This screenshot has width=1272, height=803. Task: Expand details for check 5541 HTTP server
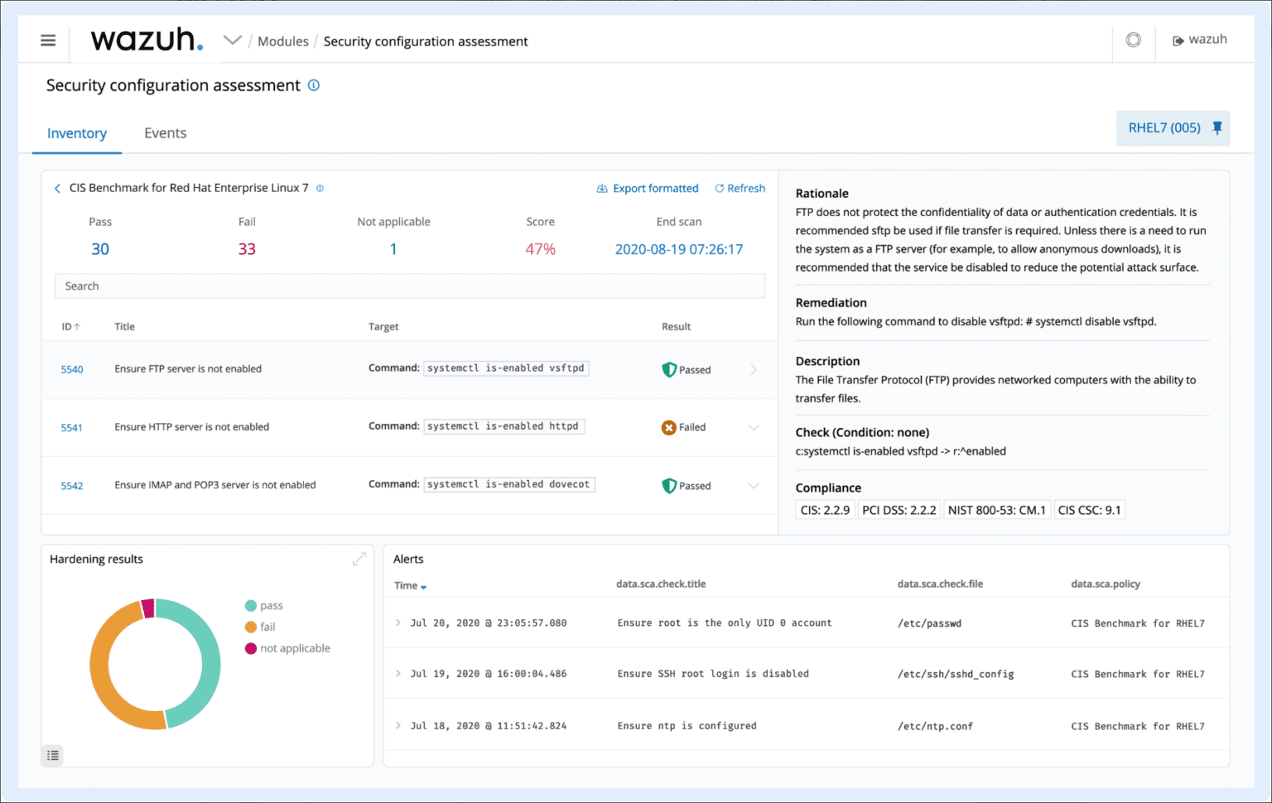tap(754, 427)
